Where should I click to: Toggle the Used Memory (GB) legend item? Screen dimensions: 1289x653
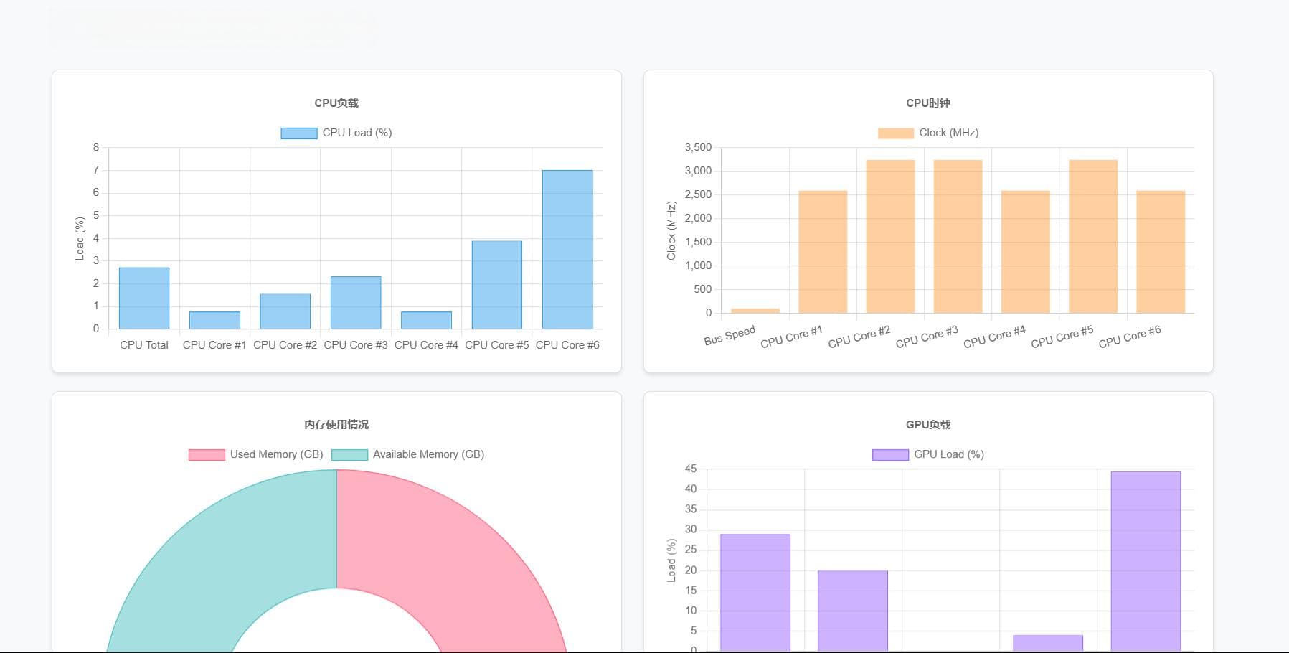click(x=256, y=454)
